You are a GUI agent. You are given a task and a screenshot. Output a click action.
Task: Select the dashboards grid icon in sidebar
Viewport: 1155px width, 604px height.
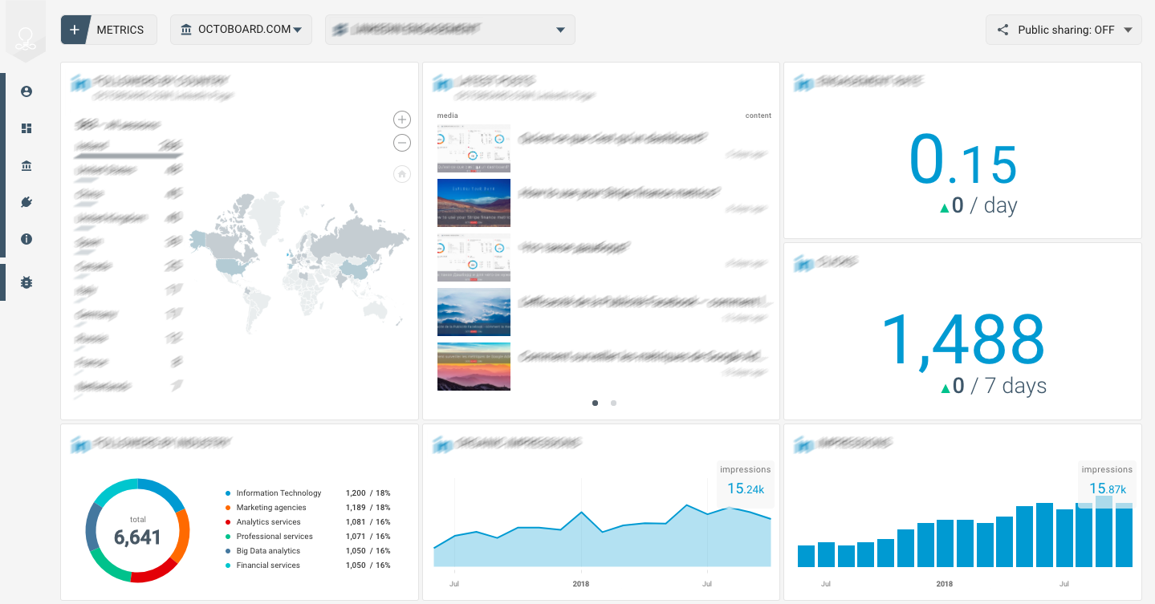tap(26, 128)
